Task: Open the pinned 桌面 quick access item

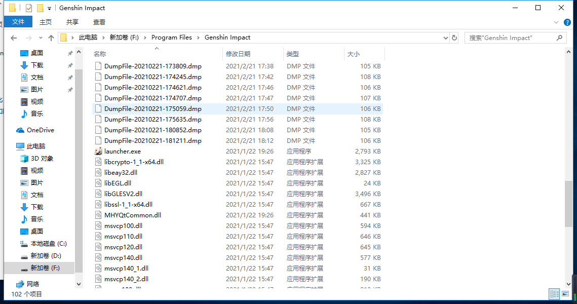Action: (x=37, y=53)
